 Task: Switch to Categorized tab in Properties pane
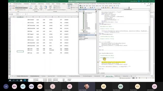point(86,38)
